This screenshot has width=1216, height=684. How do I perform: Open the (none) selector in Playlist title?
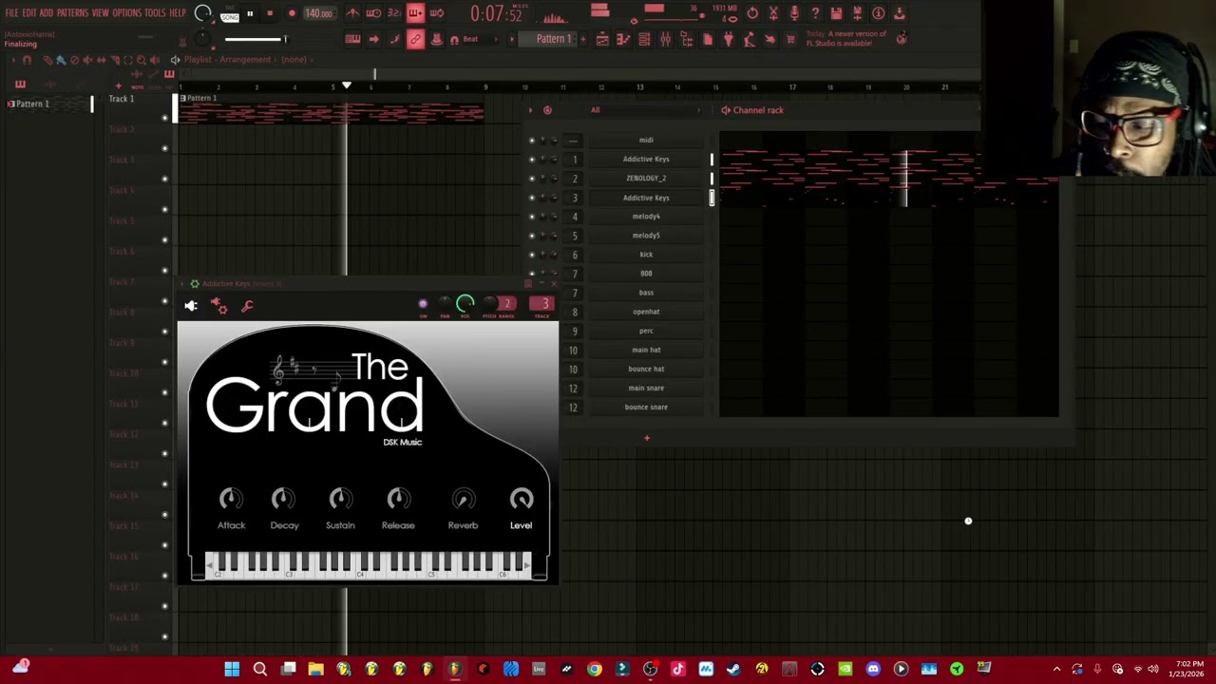pyautogui.click(x=294, y=60)
